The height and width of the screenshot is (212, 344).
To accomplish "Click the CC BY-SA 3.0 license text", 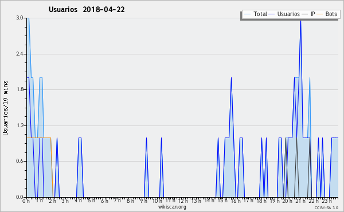I will coord(326,207).
